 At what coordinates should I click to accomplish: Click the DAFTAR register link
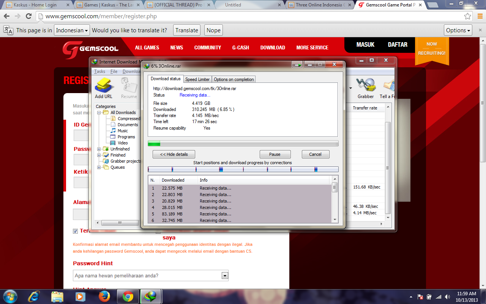398,44
